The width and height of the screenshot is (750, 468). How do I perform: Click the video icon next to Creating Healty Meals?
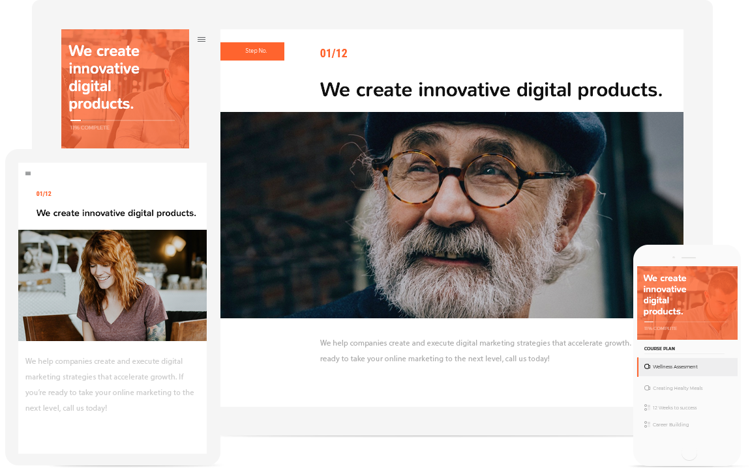(x=647, y=388)
